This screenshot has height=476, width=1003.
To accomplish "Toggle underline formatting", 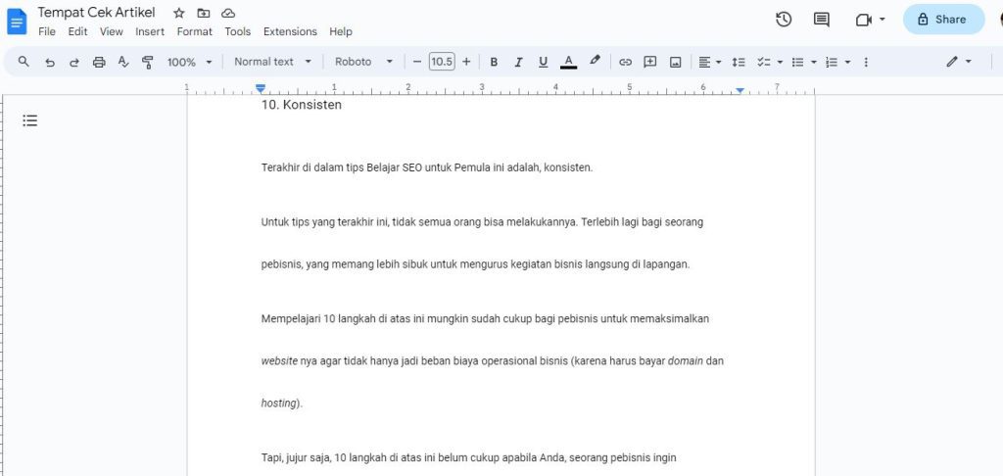I will point(543,62).
